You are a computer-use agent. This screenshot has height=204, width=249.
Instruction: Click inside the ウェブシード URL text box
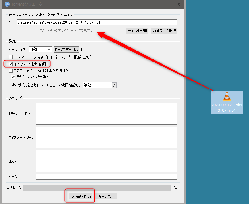click(106, 137)
